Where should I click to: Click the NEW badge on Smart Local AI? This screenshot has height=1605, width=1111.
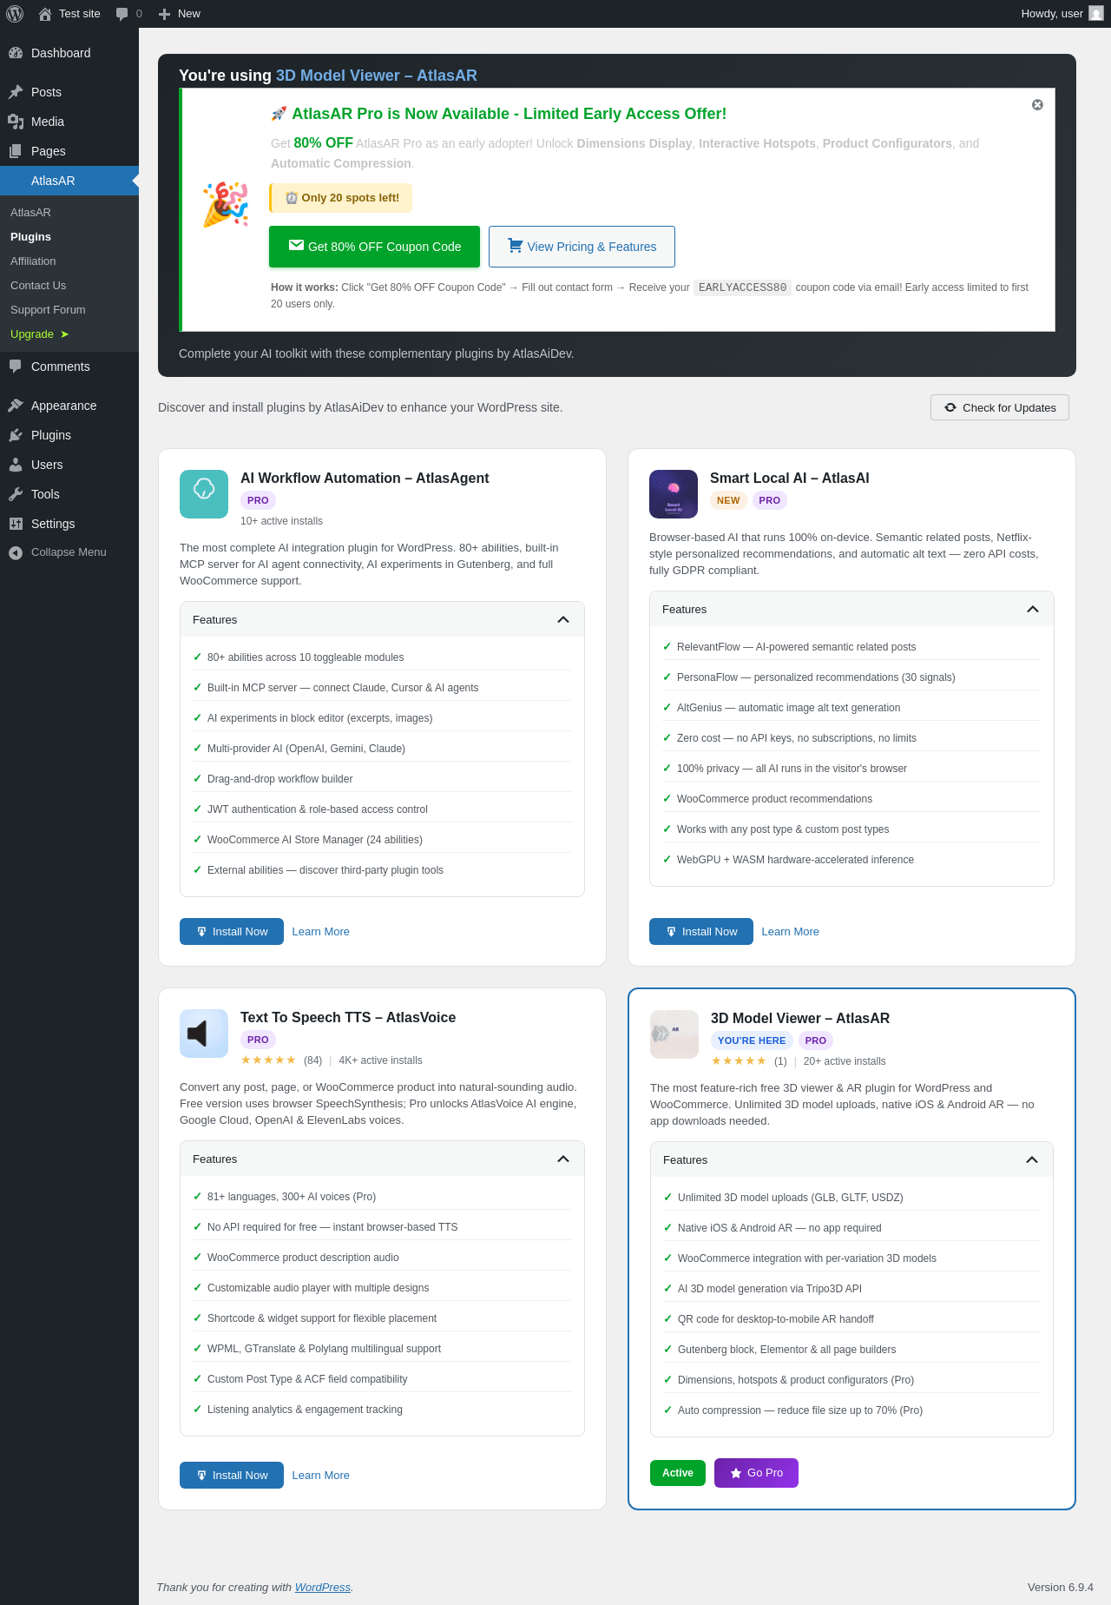pyautogui.click(x=728, y=500)
